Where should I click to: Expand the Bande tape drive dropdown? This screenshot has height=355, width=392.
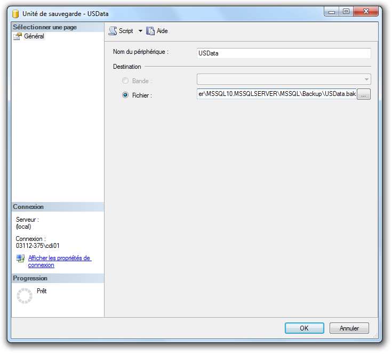coord(366,79)
